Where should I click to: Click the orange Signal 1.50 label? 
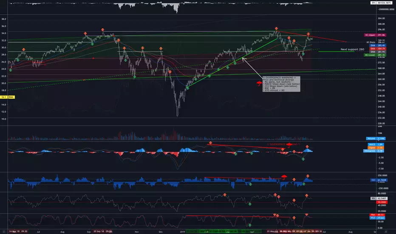coord(376,148)
